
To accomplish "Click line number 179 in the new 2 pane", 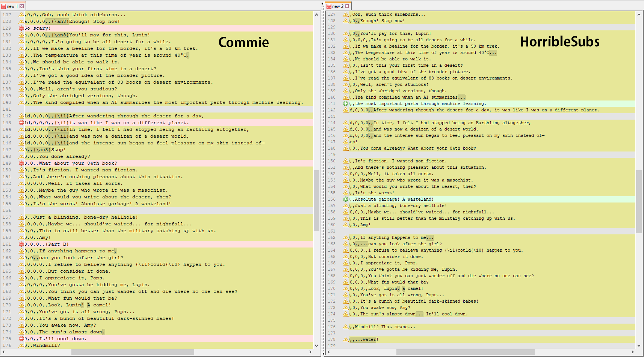I will 331,346.
